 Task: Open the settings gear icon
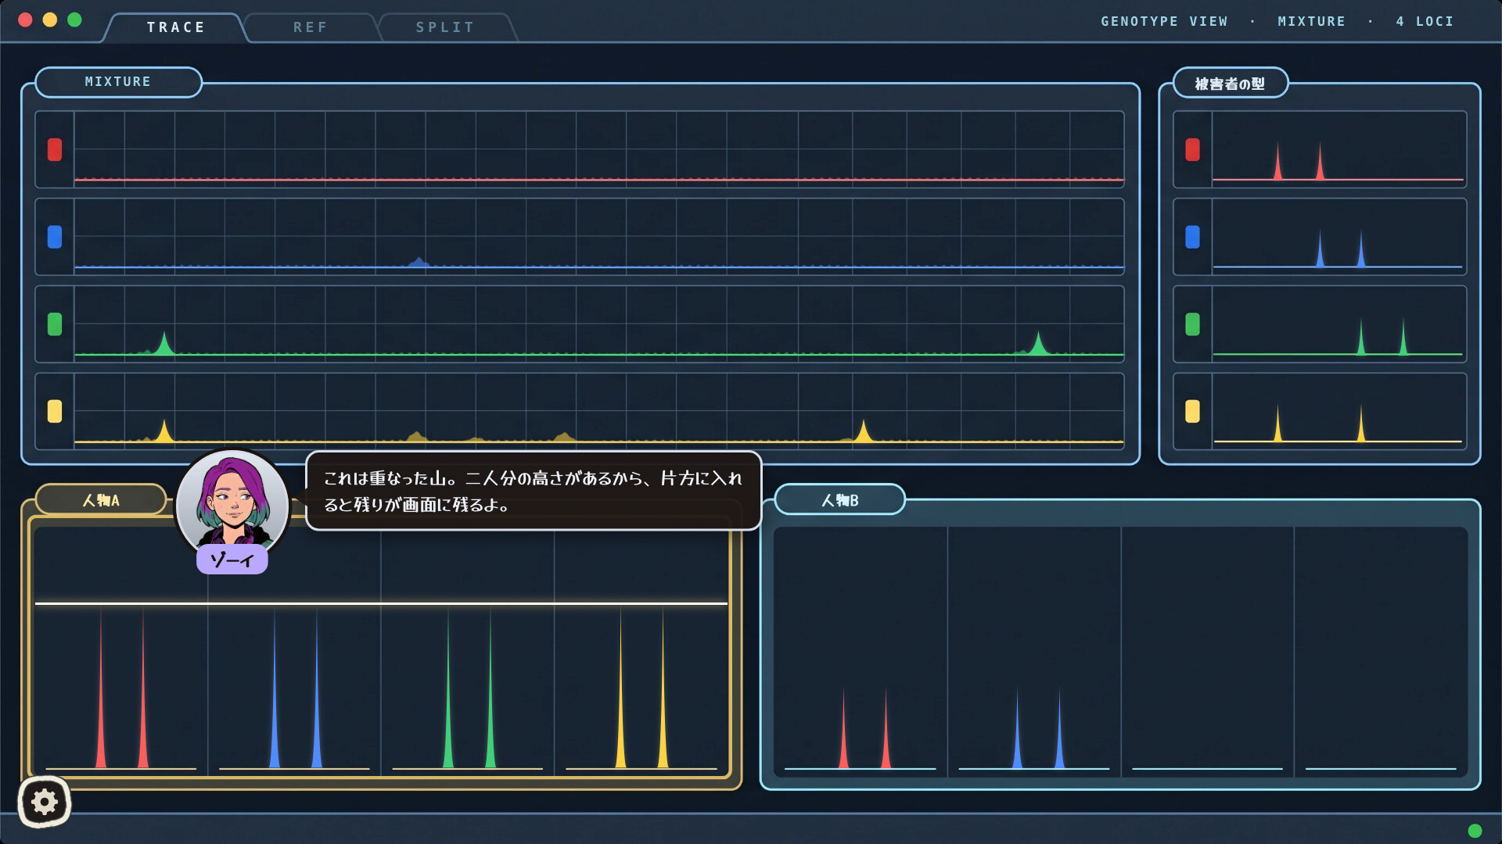tap(45, 802)
